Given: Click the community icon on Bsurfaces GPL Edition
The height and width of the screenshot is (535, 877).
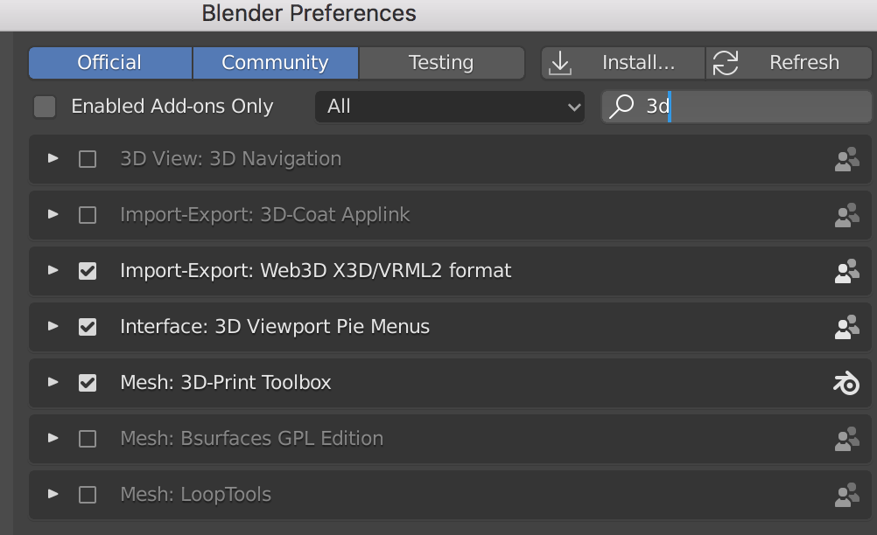Looking at the screenshot, I should 846,439.
